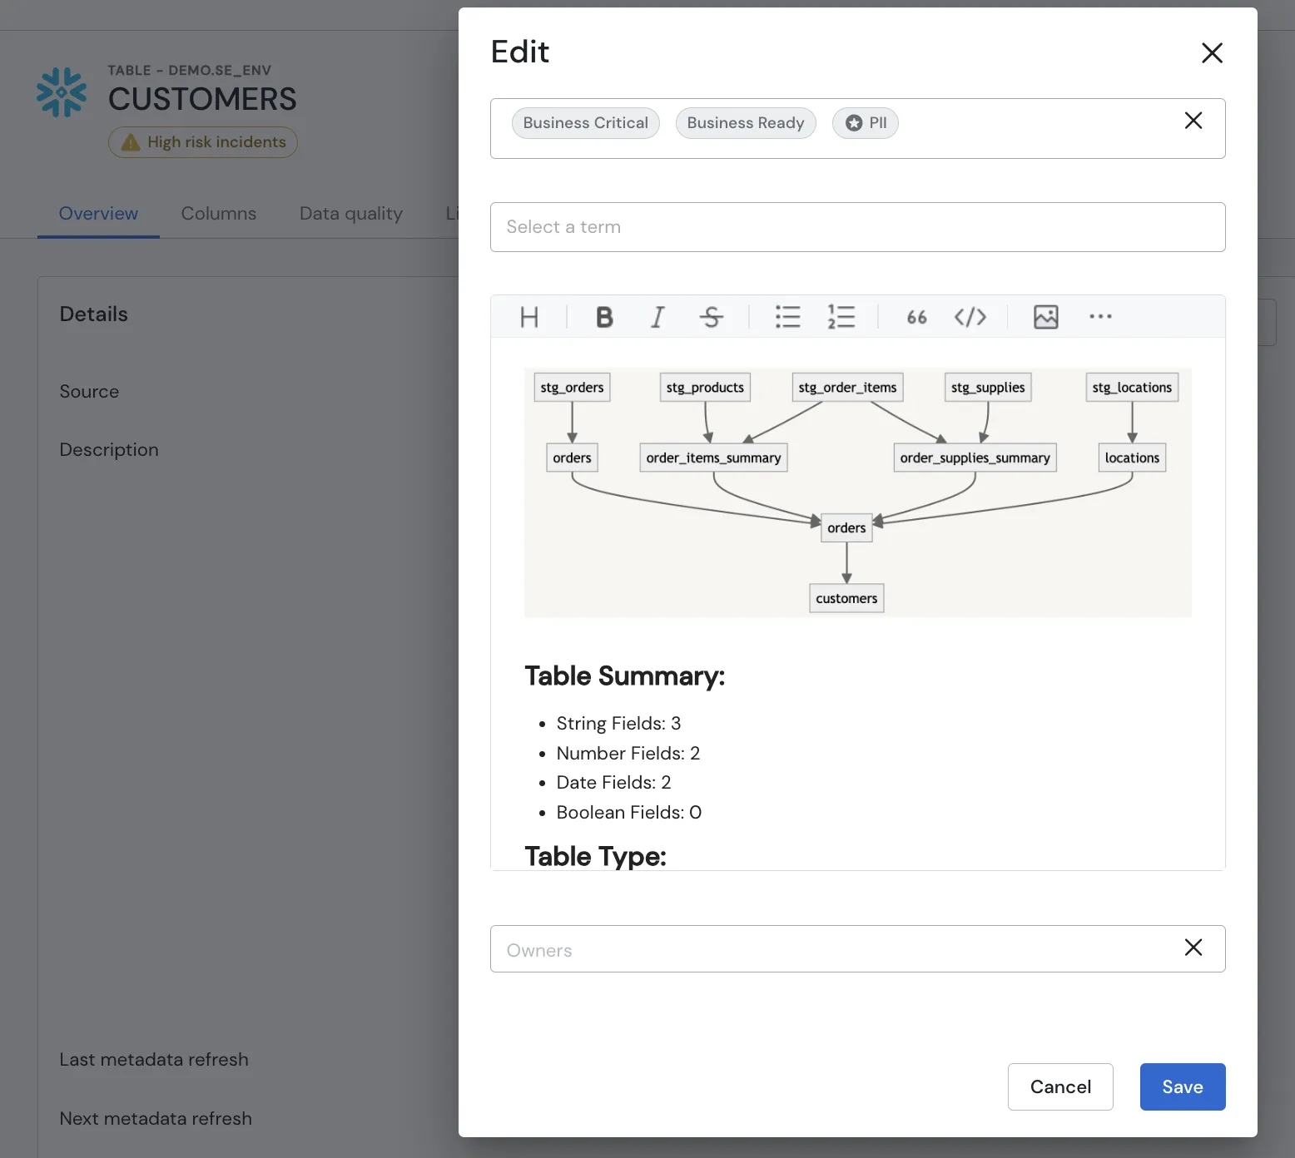This screenshot has width=1295, height=1158.
Task: Click TABLE - DEMO.SE_ENV breadcrumb text
Action: [190, 71]
